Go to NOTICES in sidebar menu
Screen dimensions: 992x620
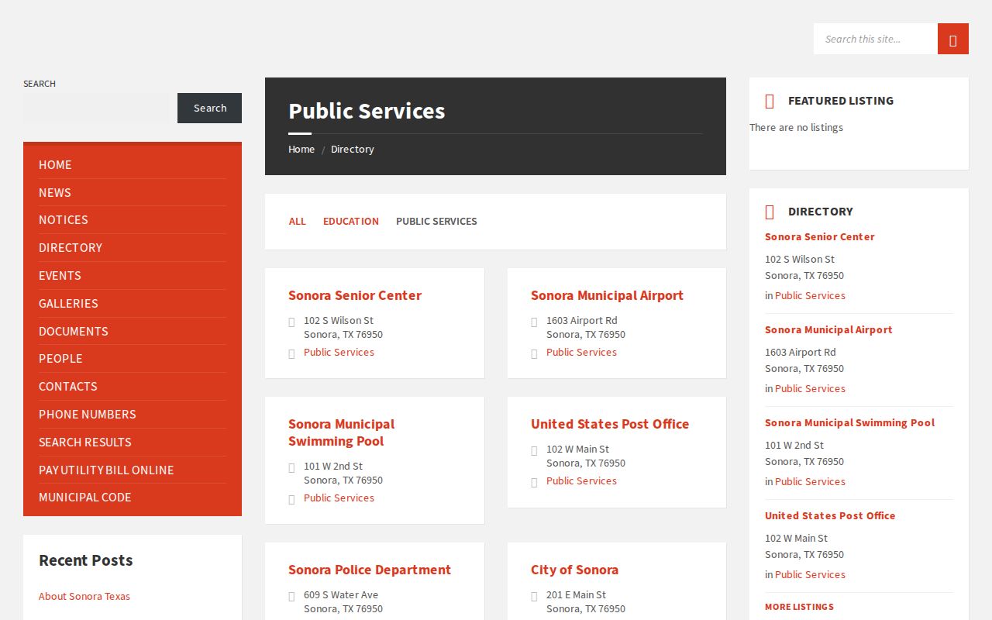click(133, 220)
